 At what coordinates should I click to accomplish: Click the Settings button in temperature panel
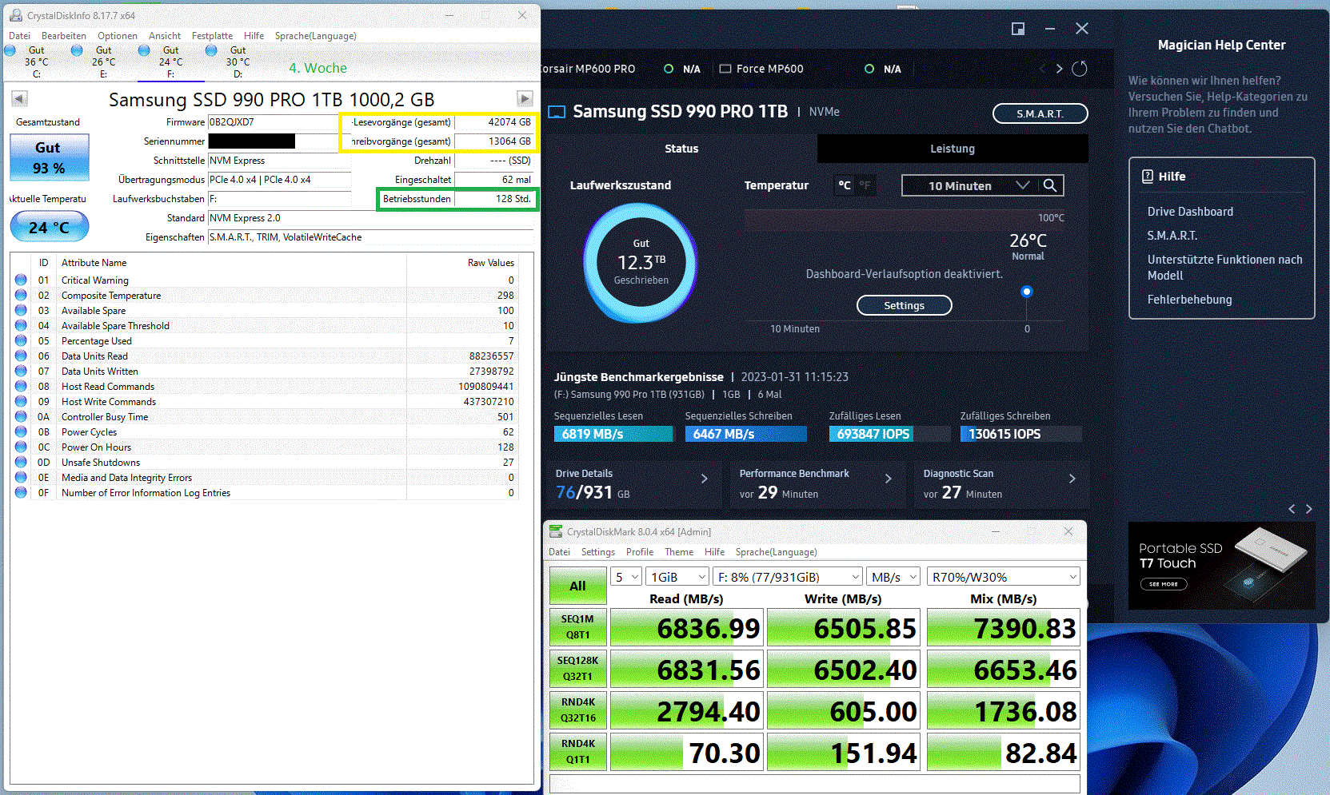pyautogui.click(x=904, y=305)
